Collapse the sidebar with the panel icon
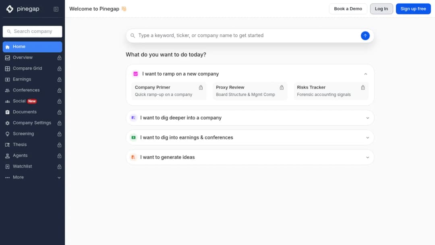 click(x=56, y=9)
